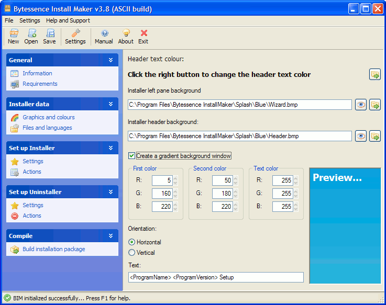Adjust Second color R value spinner
The image size is (386, 305).
coord(236,180)
